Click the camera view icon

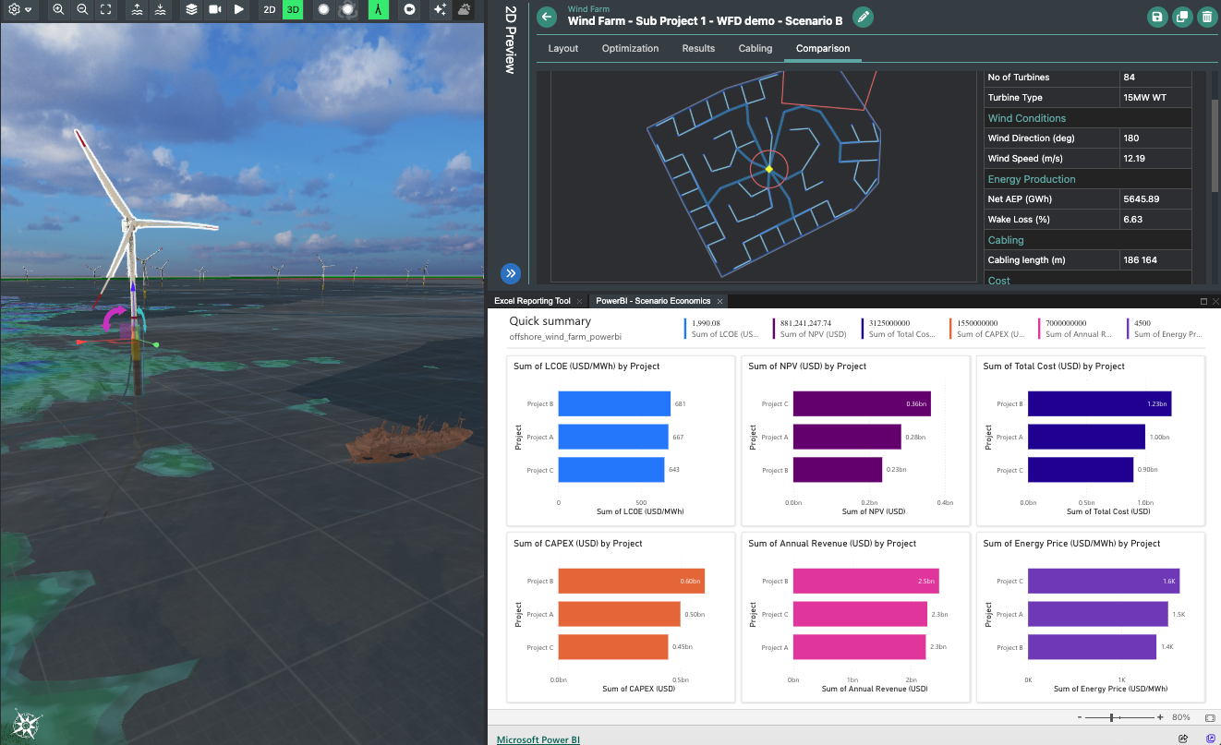(215, 9)
